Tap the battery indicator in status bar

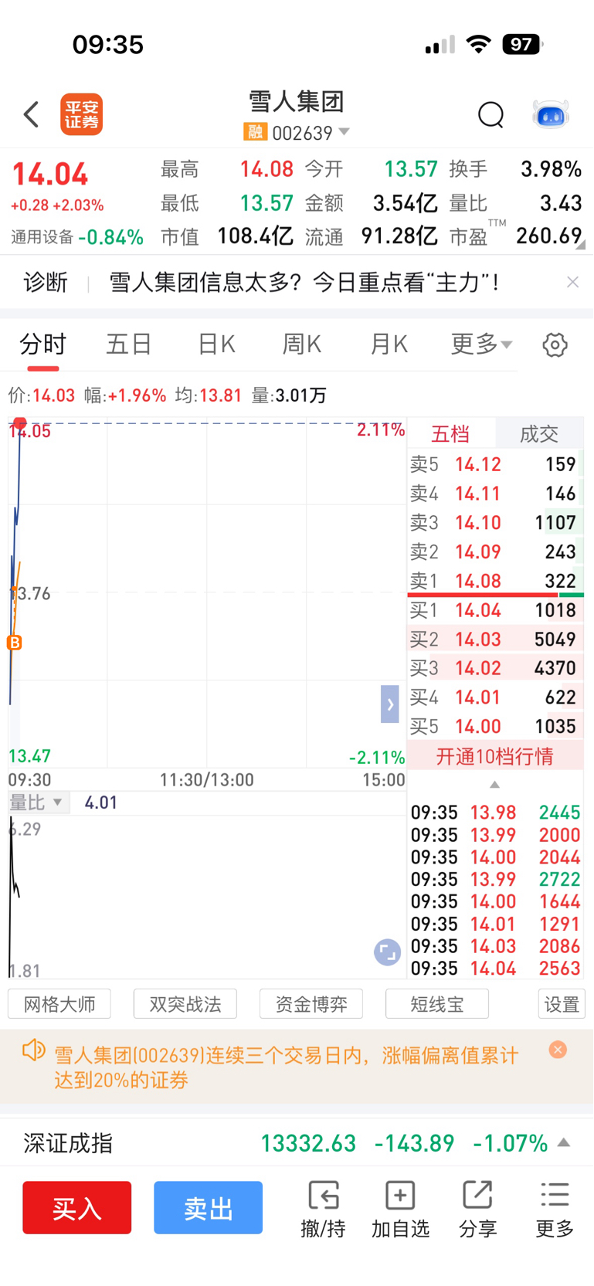523,44
